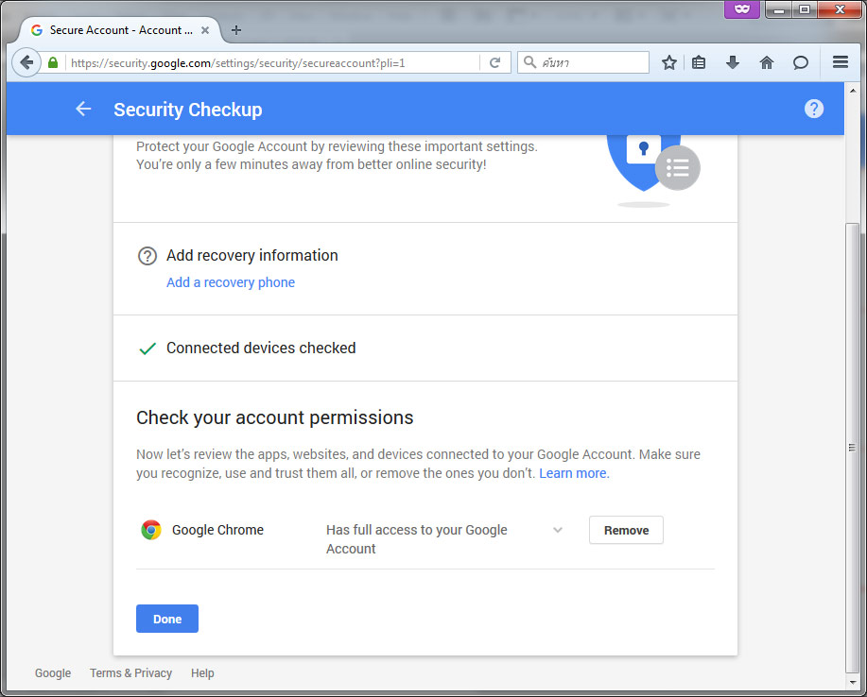
Task: Expand Google Chrome permission details chevron
Action: click(x=558, y=530)
